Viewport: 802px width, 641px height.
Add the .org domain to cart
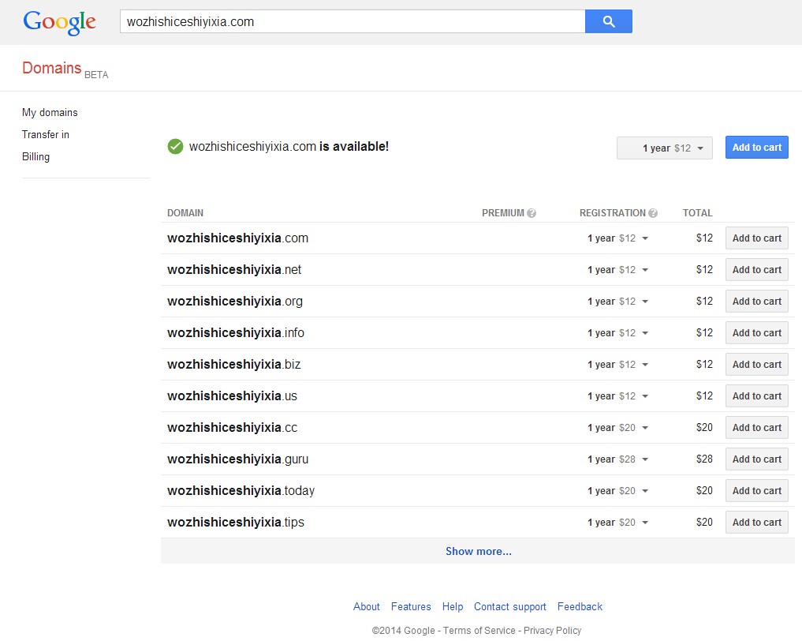pos(756,302)
